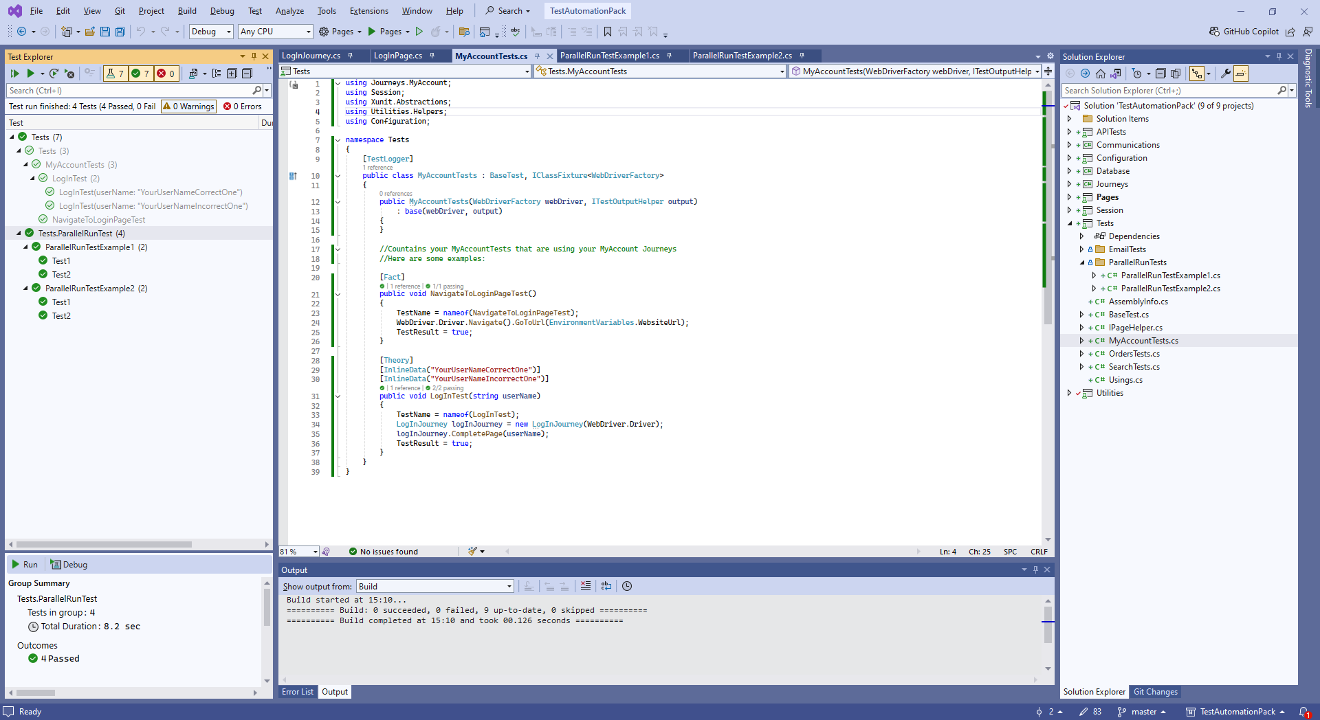Viewport: 1320px width, 720px height.
Task: Toggle Sync with Active Document in Solution Explorer
Action: tap(1197, 74)
